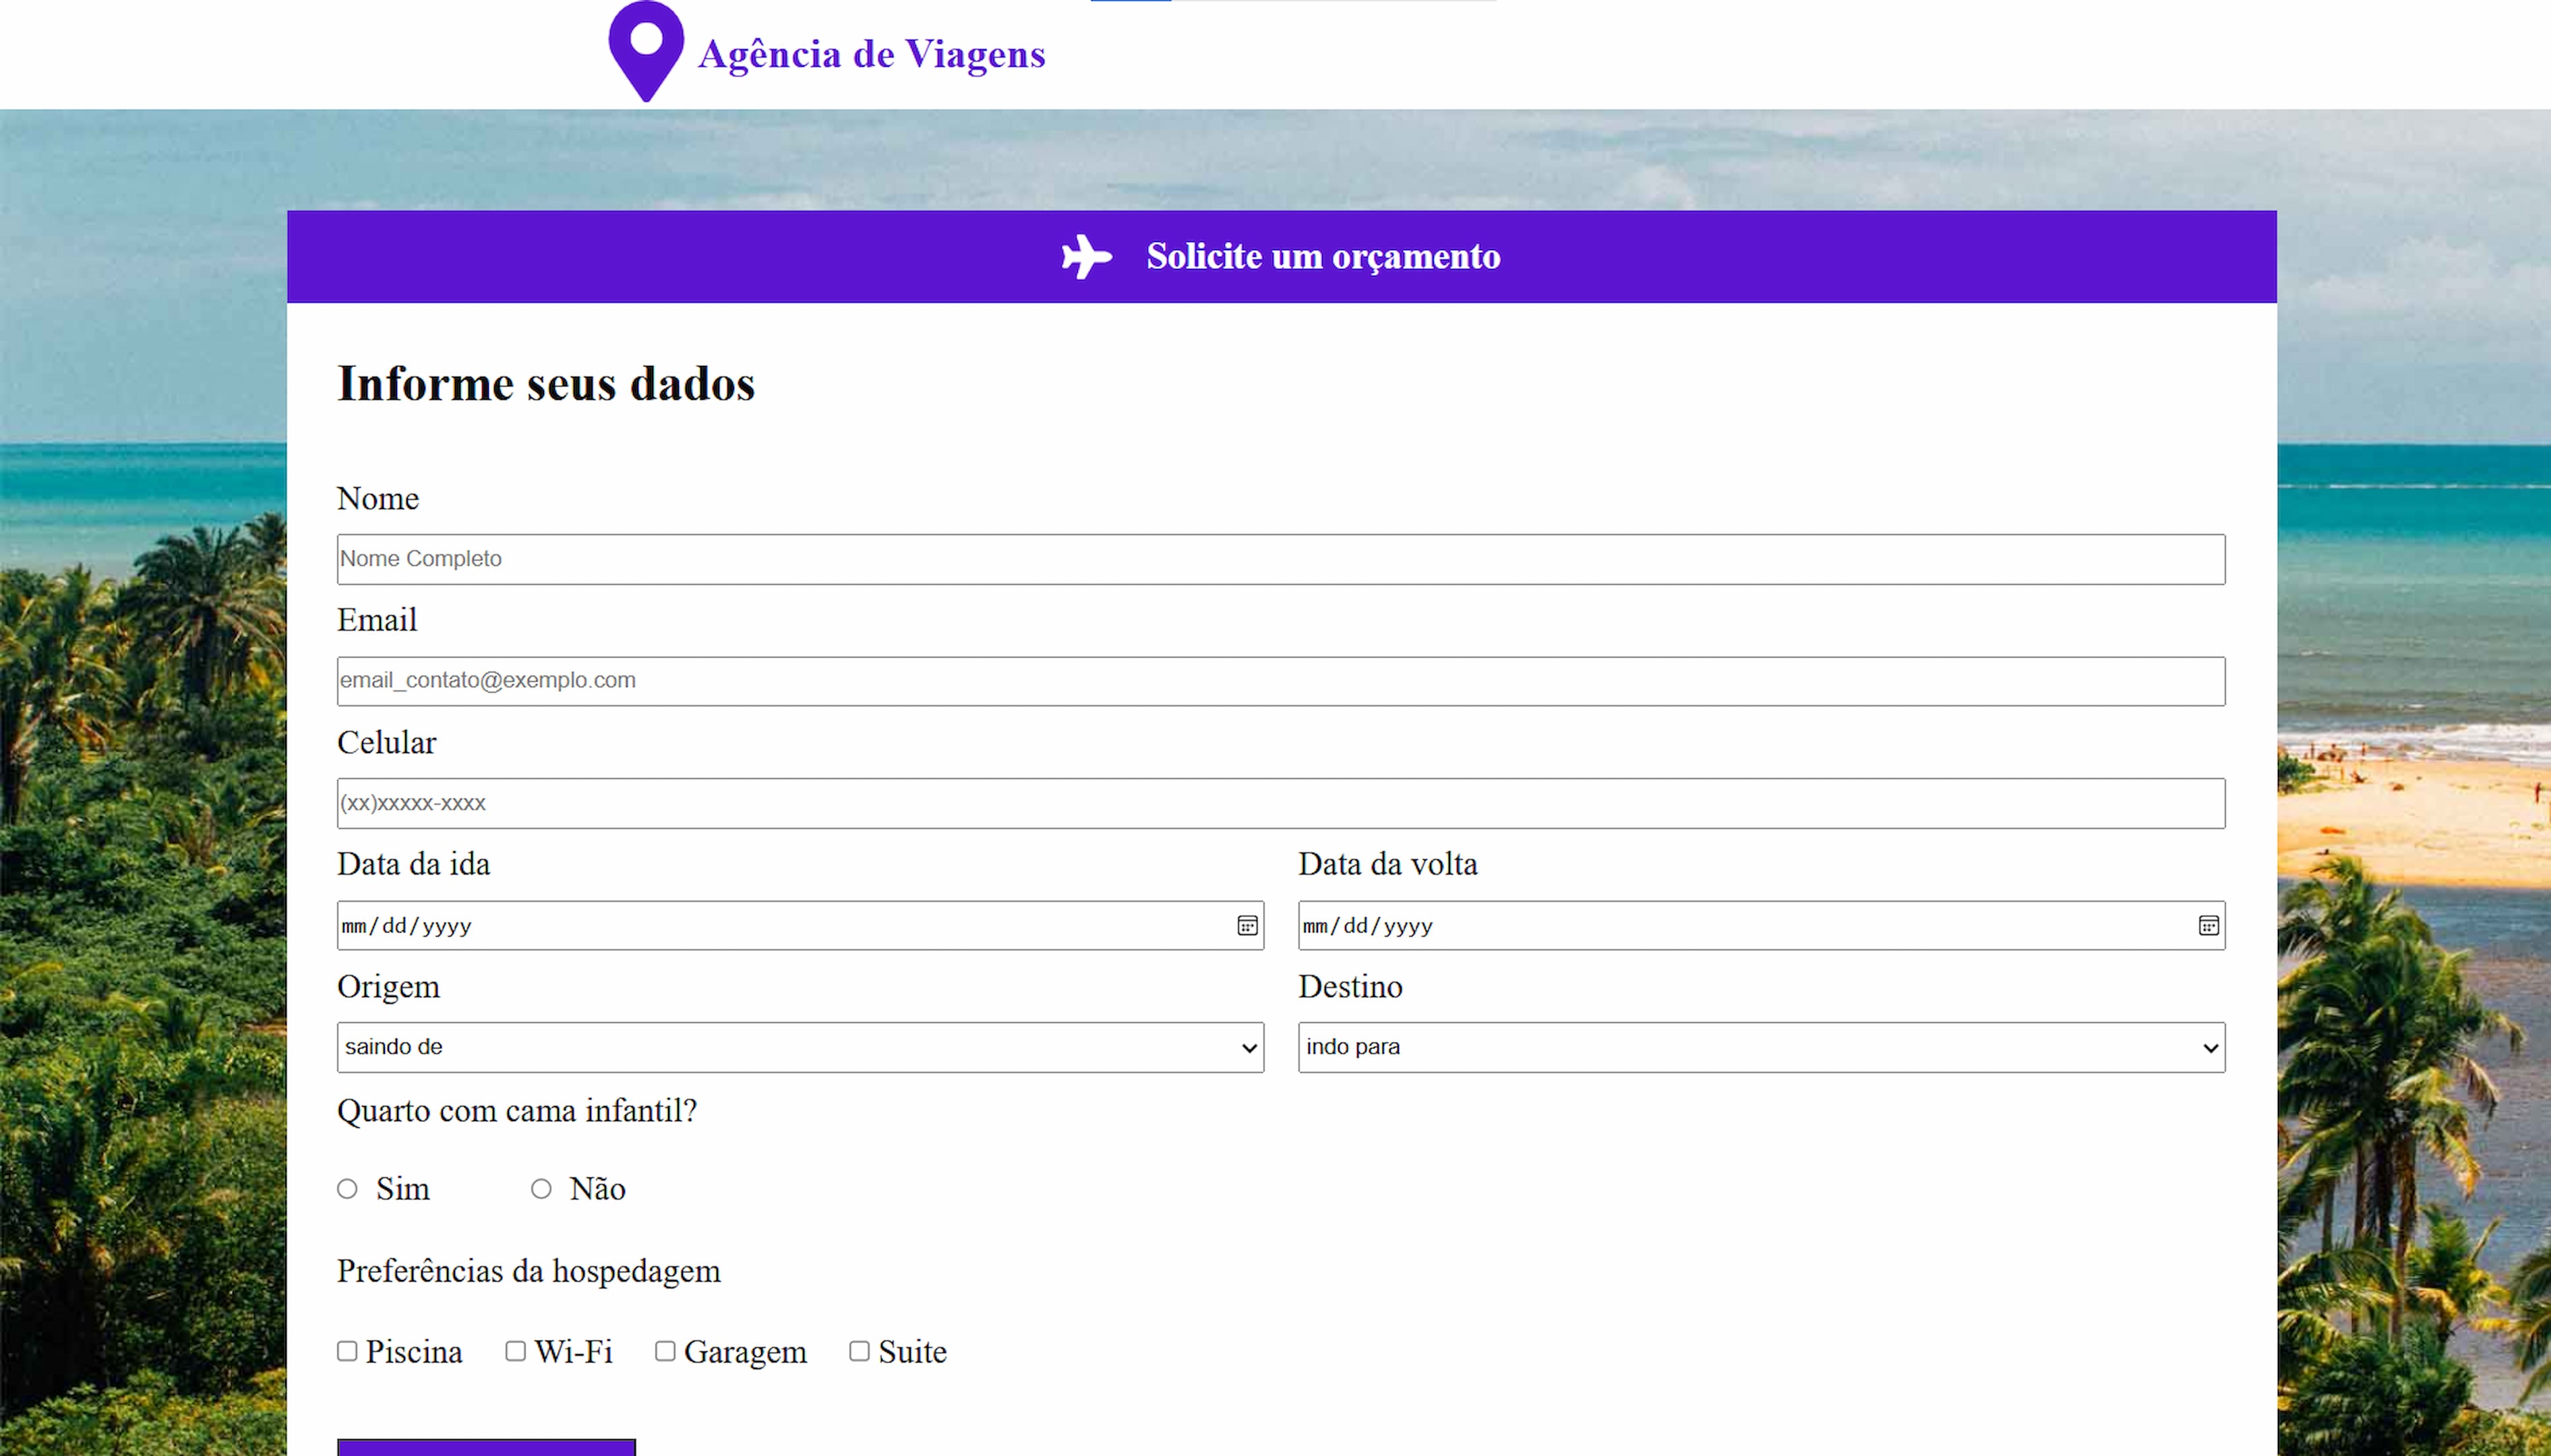The image size is (2551, 1456).
Task: Click the Celular phone number field
Action: [1280, 802]
